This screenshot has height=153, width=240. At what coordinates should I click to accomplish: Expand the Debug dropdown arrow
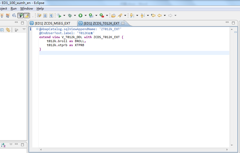pos(75,15)
